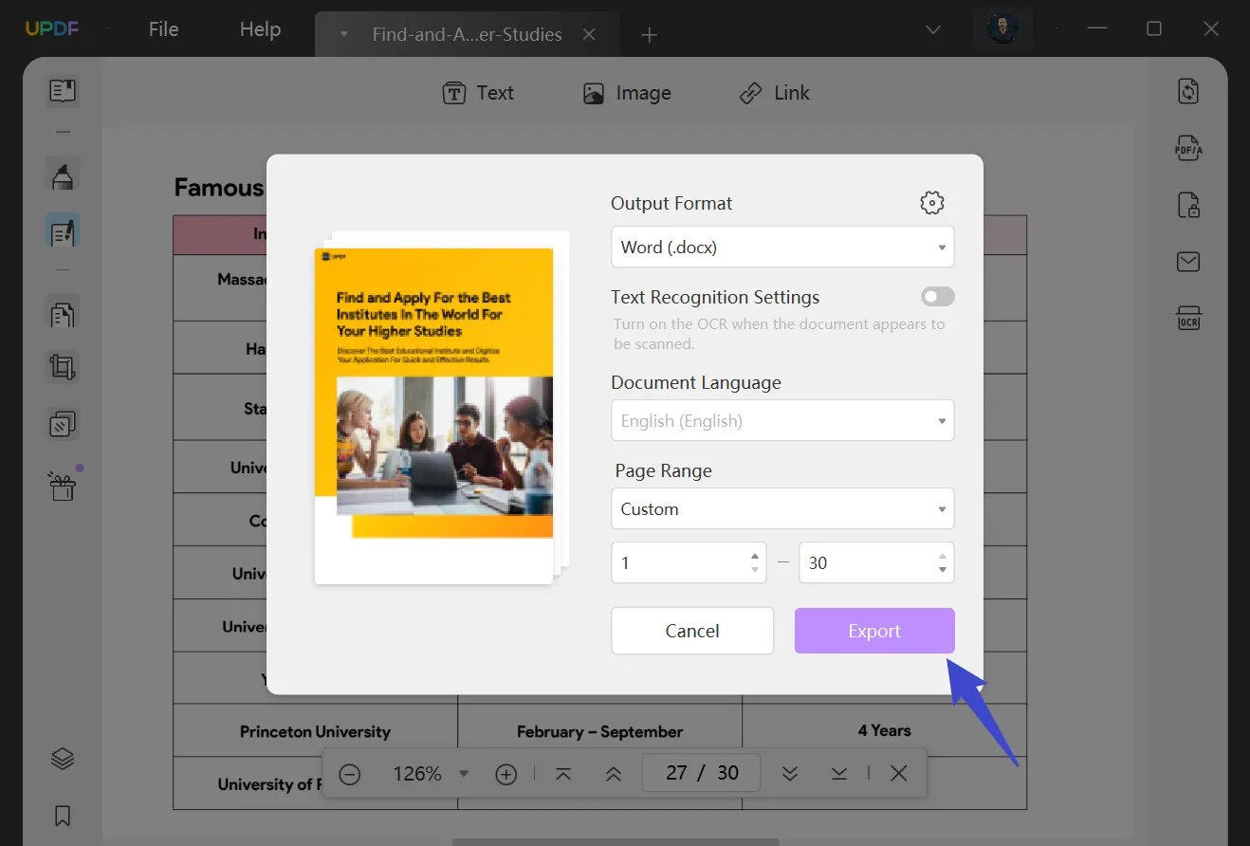This screenshot has width=1250, height=846.
Task: Open the File menu
Action: coord(162,28)
